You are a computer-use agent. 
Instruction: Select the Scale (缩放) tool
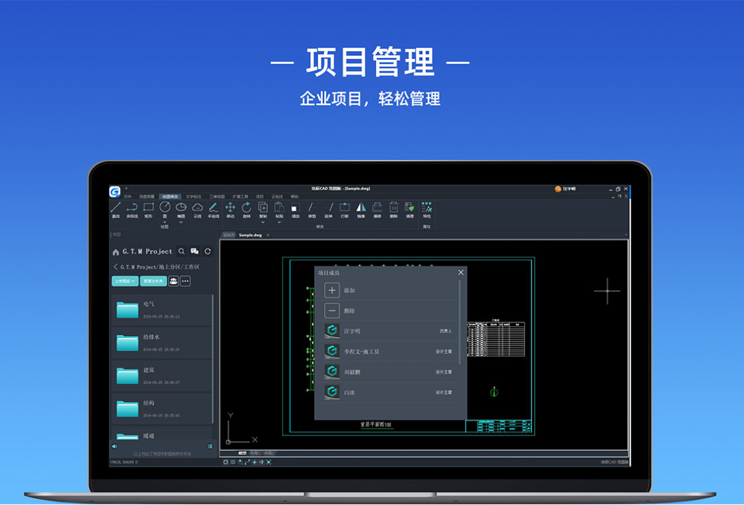click(x=296, y=209)
